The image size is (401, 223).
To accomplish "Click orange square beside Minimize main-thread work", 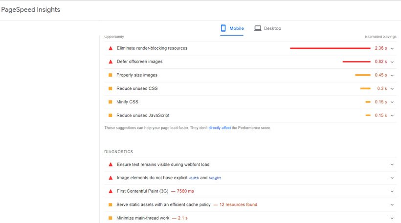I will pos(110,218).
